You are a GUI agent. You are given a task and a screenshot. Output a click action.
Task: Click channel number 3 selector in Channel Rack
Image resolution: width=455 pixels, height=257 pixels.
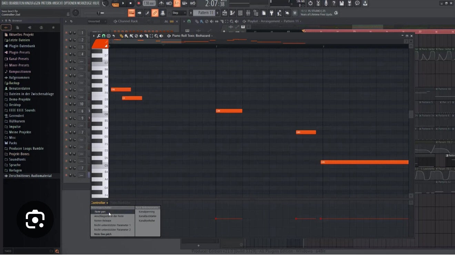[x=82, y=47]
